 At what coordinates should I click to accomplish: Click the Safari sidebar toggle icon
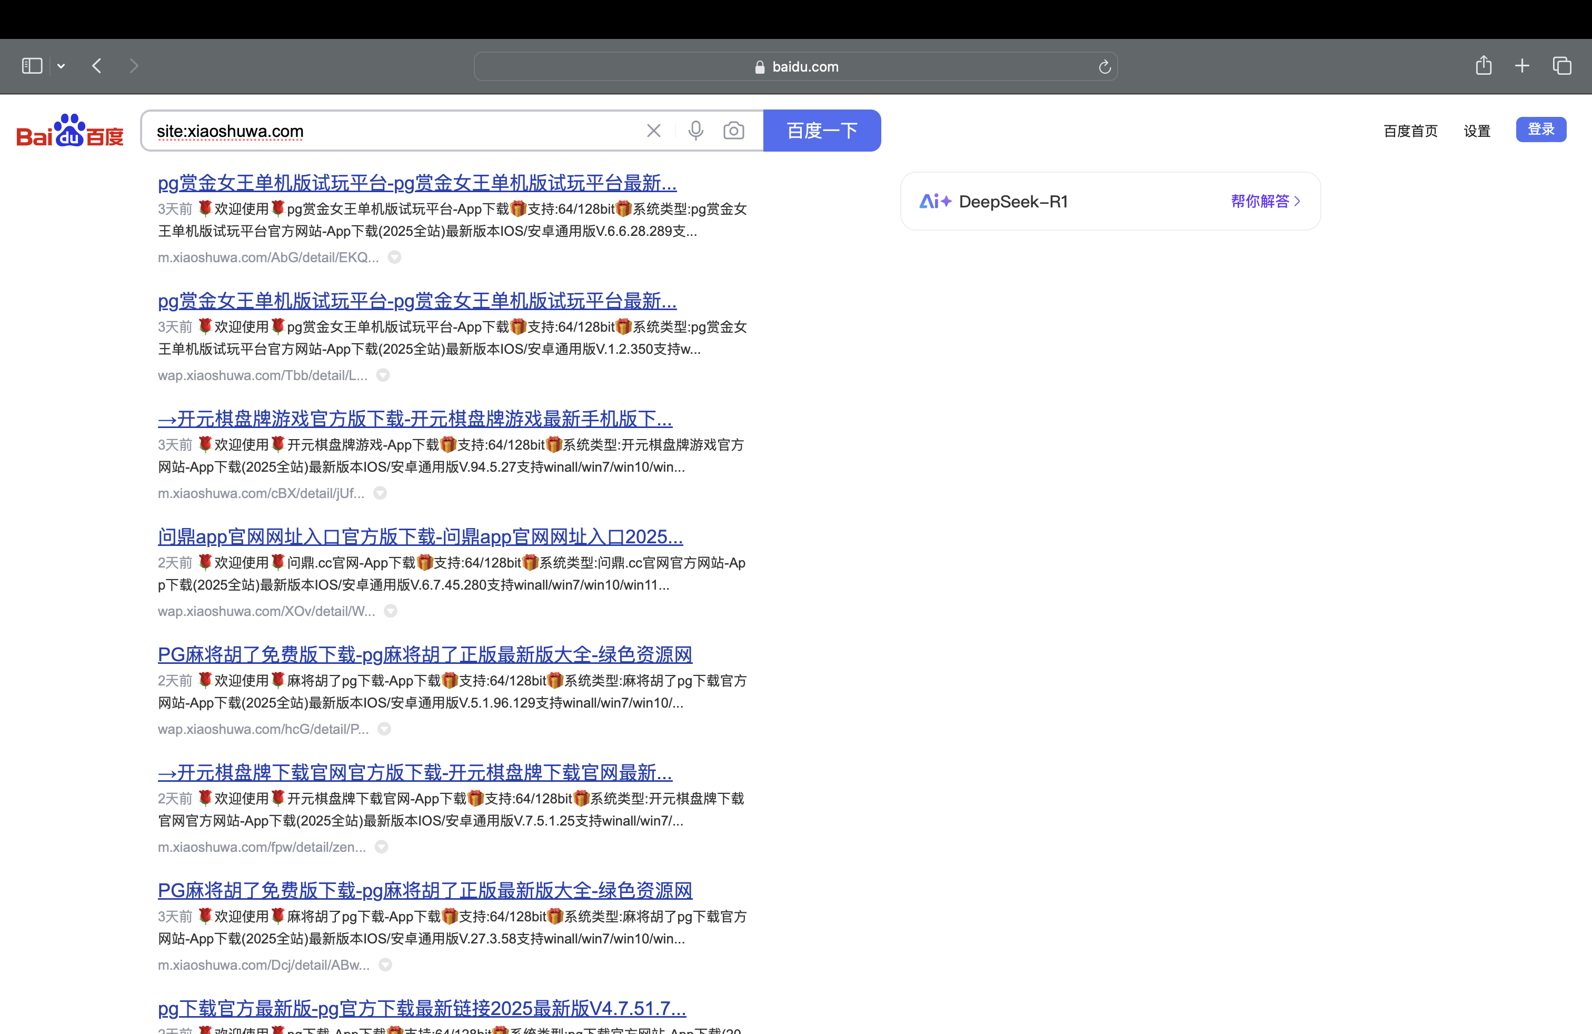32,65
